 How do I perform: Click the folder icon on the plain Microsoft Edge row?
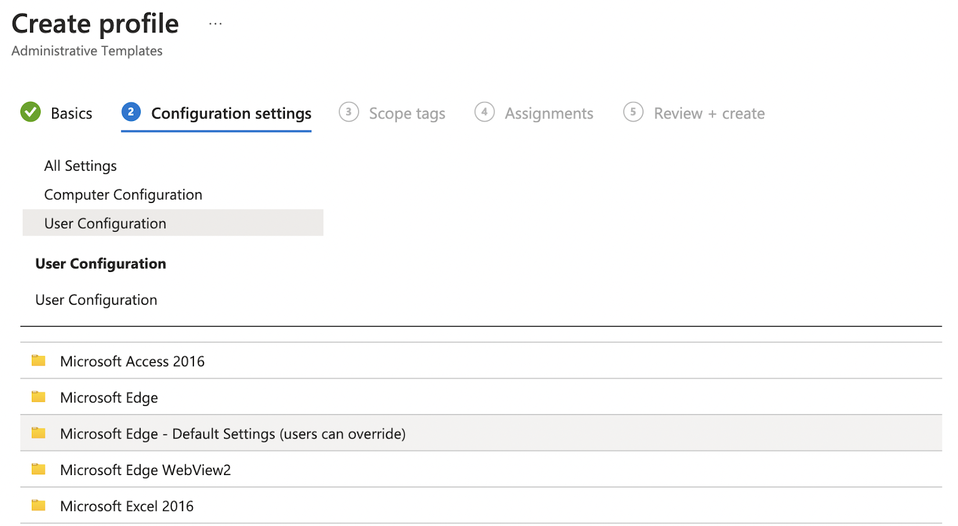[x=38, y=397]
